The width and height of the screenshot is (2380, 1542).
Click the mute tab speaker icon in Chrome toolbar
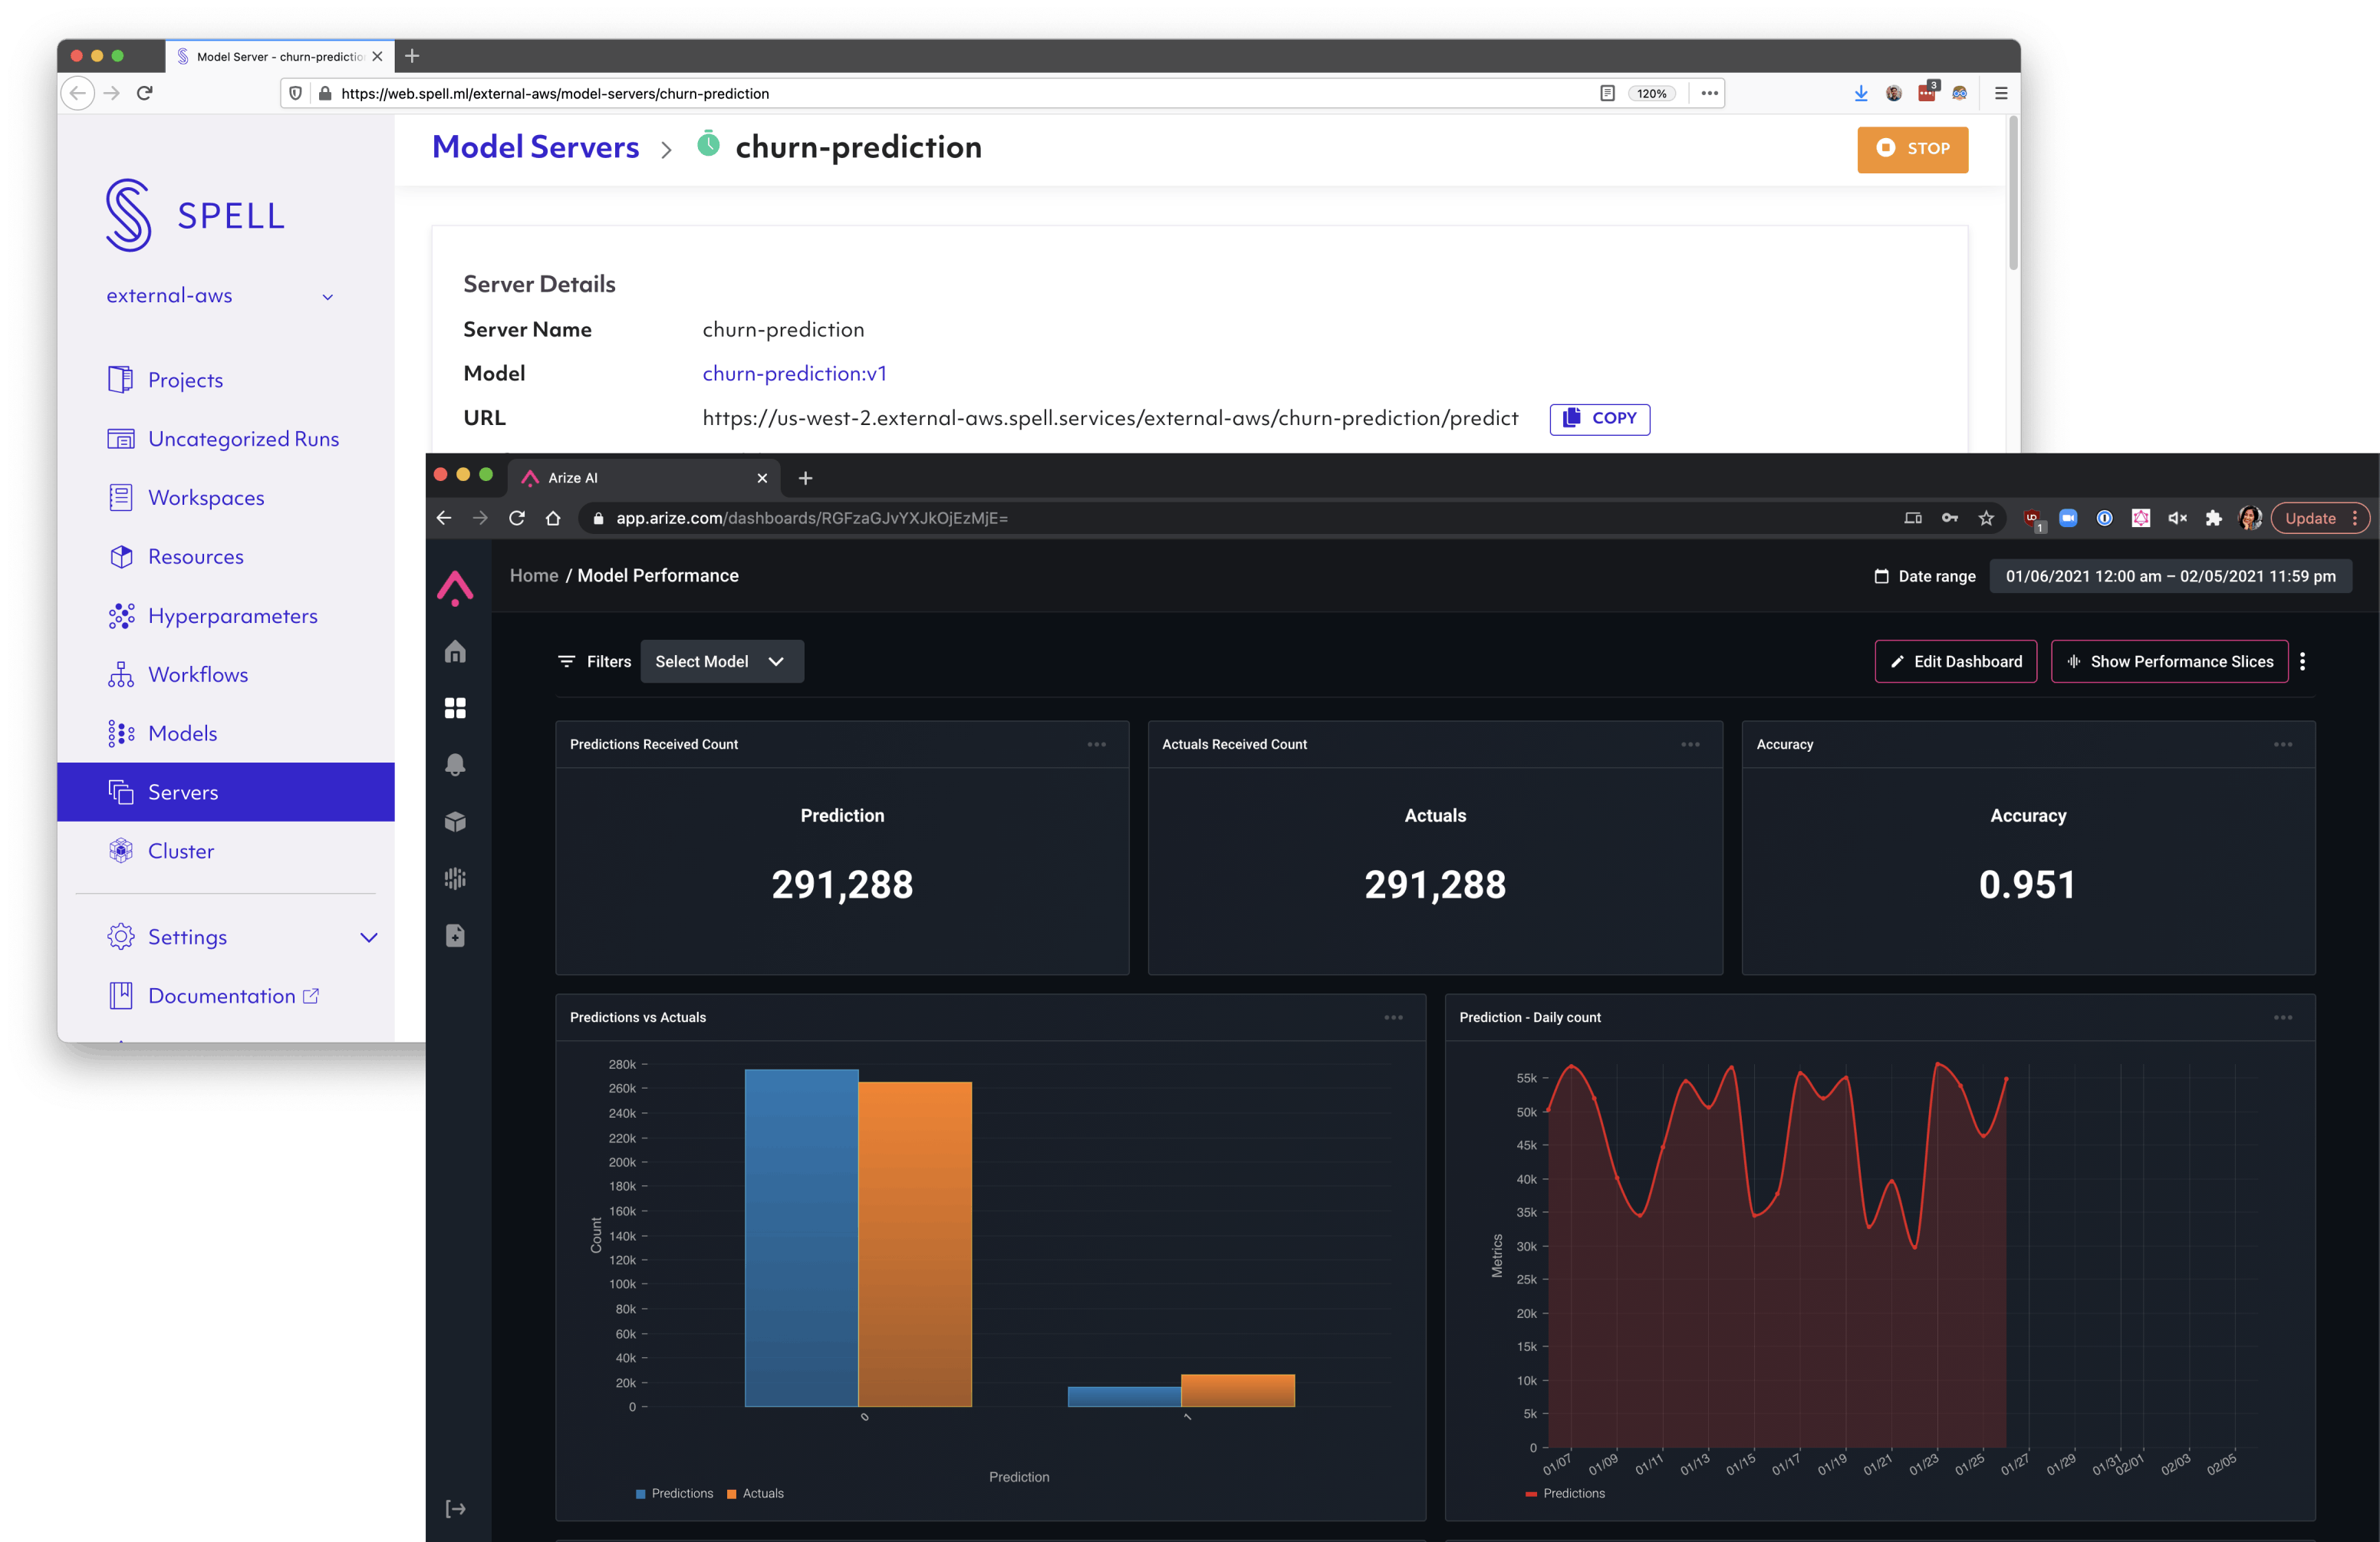click(x=2177, y=518)
